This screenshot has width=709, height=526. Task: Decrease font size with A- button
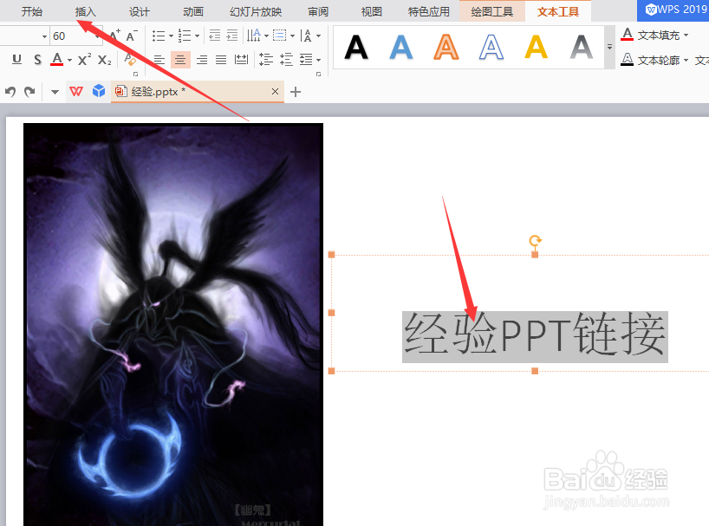coord(132,36)
